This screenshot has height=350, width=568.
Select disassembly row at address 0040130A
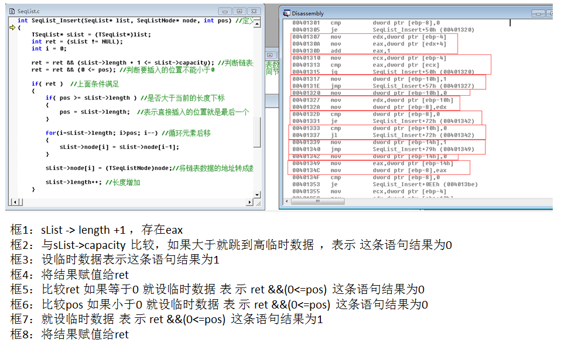pyautogui.click(x=369, y=44)
